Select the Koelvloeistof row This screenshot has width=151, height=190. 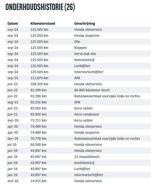78,163
